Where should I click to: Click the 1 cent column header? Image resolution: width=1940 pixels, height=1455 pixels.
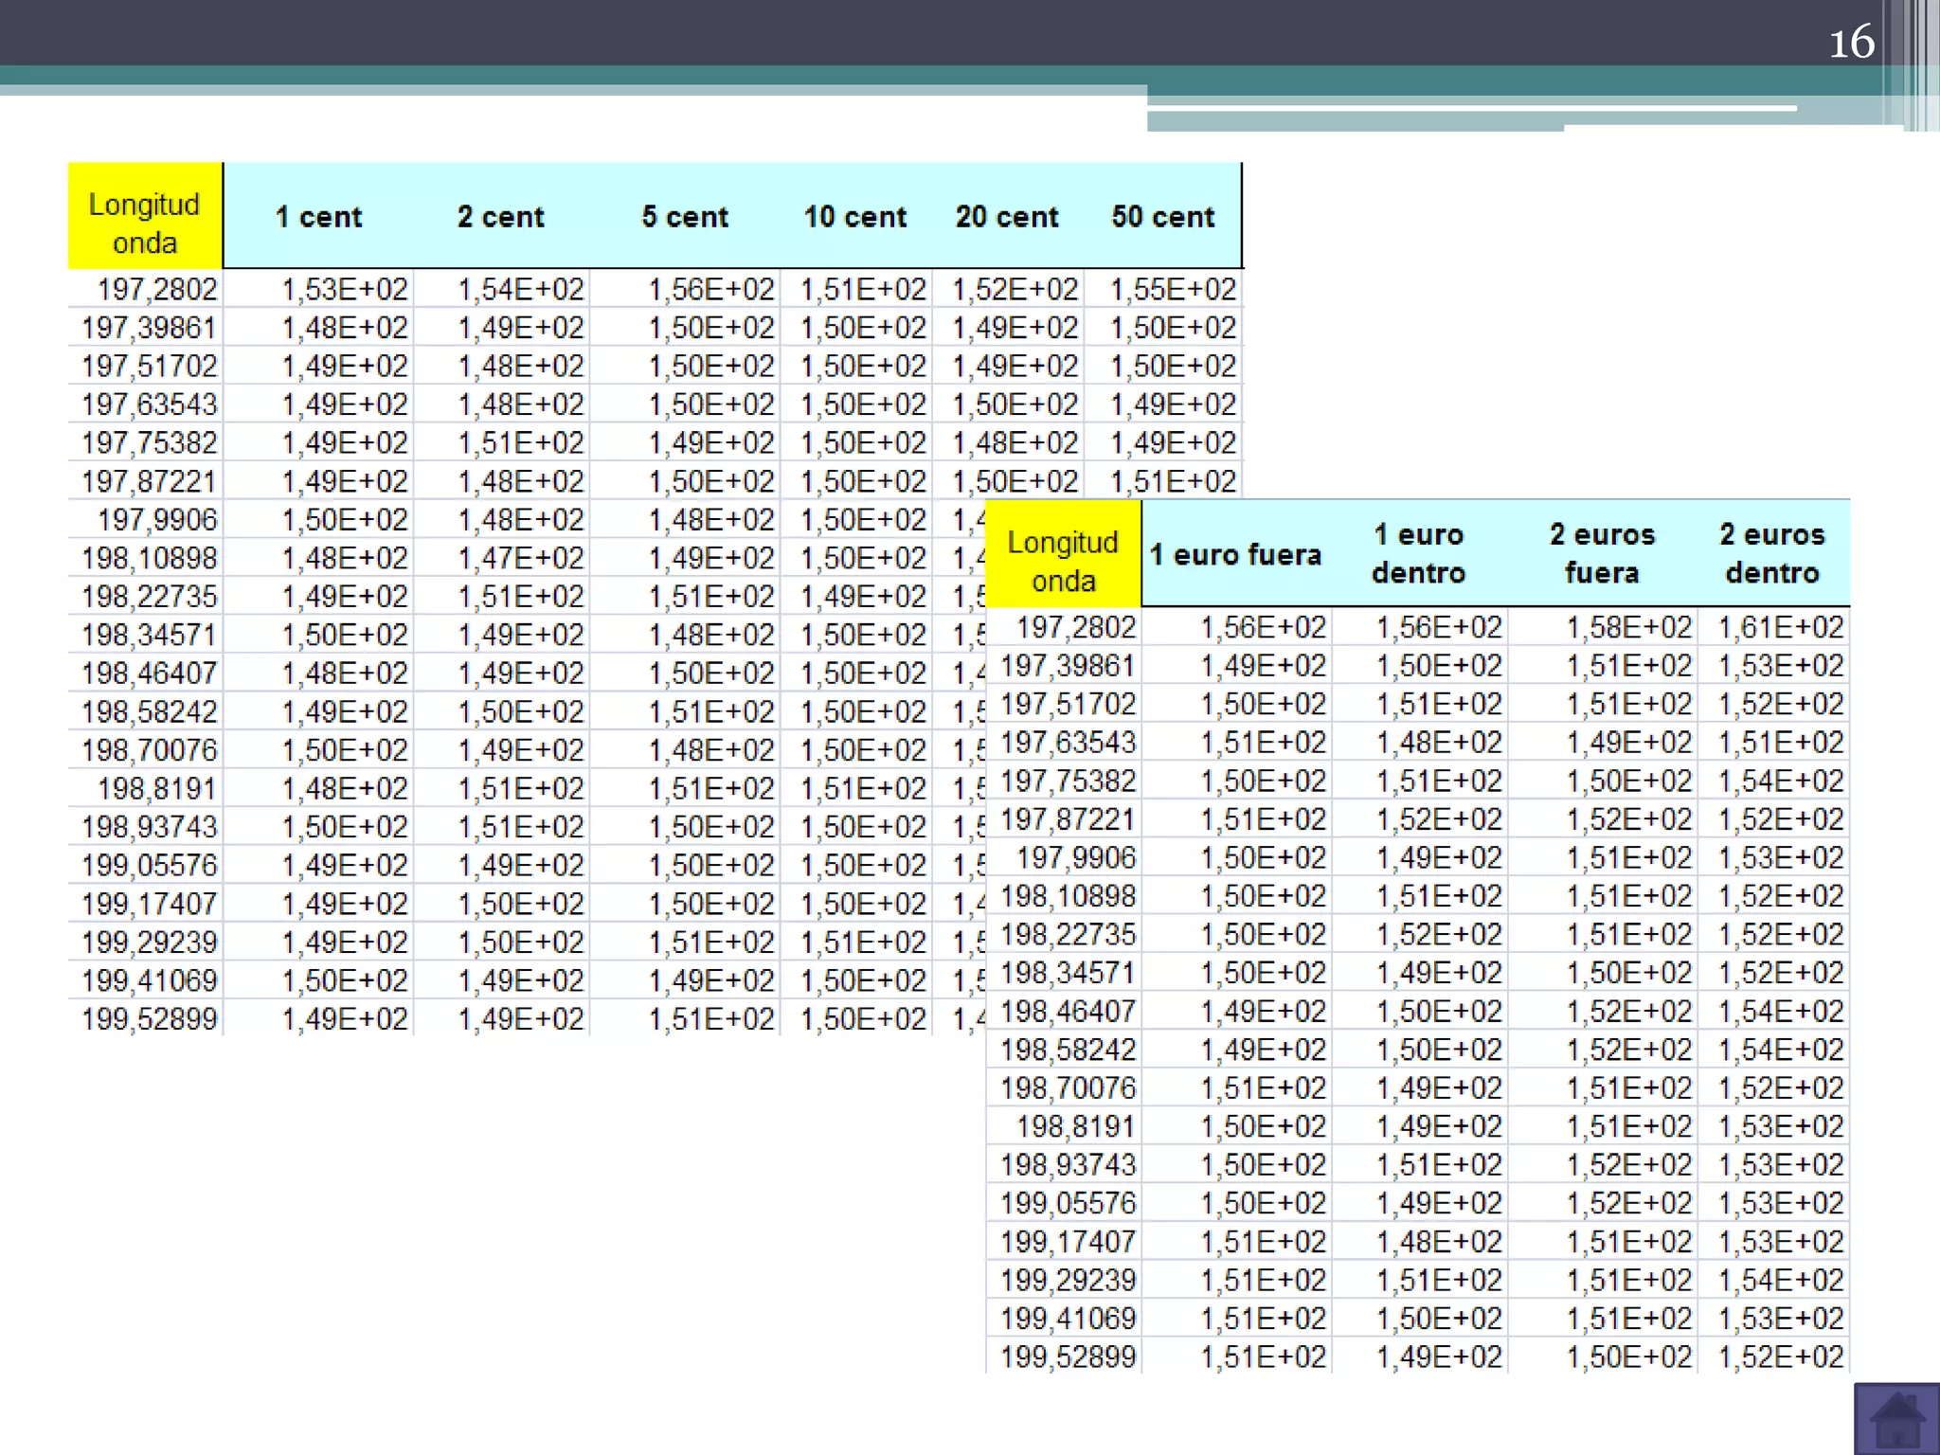pos(319,217)
